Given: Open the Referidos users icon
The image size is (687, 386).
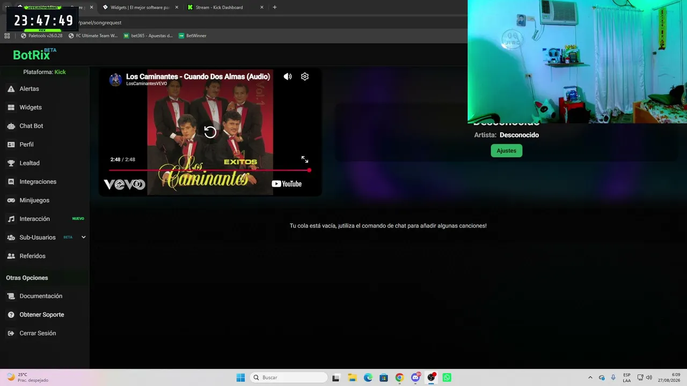Looking at the screenshot, I should 11,256.
